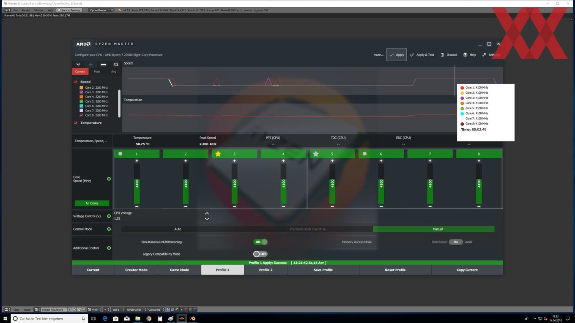
Task: Switch to Creator Mode tab
Action: [136, 270]
